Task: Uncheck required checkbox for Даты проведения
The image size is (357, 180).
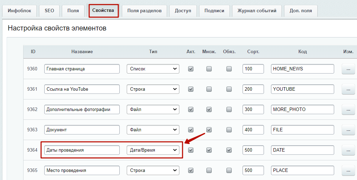Action: [x=229, y=150]
